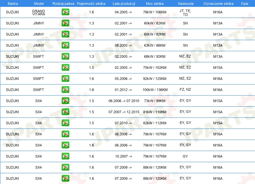
Task: Click the fuel icon for SX4 73kW / 99KM
Action: (65, 101)
